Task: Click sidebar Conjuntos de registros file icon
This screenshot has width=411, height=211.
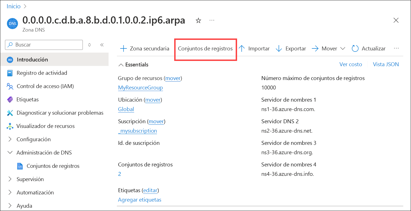Action: 20,166
